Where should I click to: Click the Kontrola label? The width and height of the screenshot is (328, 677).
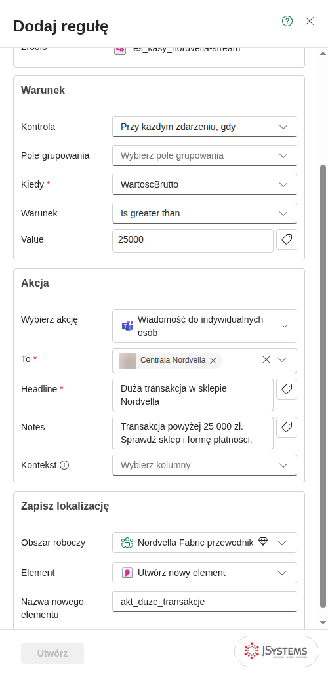[x=38, y=127]
